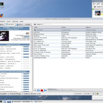Open favorite track 'Sign (Airlock Demo)'
Image resolution: width=103 pixels, height=103 pixels.
pyautogui.click(x=7, y=87)
